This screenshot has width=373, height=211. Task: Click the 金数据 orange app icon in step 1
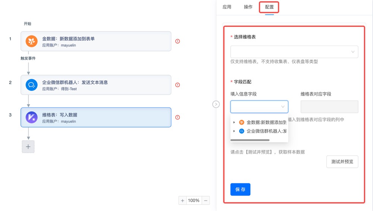32,41
